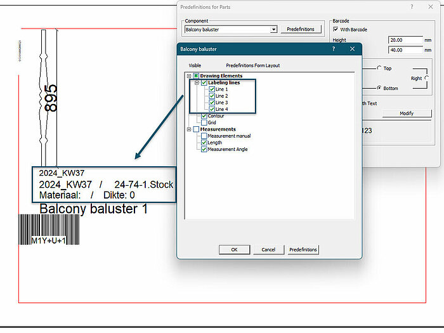The height and width of the screenshot is (333, 444).
Task: Close the Predefinitions for Parts window
Action: click(431, 7)
